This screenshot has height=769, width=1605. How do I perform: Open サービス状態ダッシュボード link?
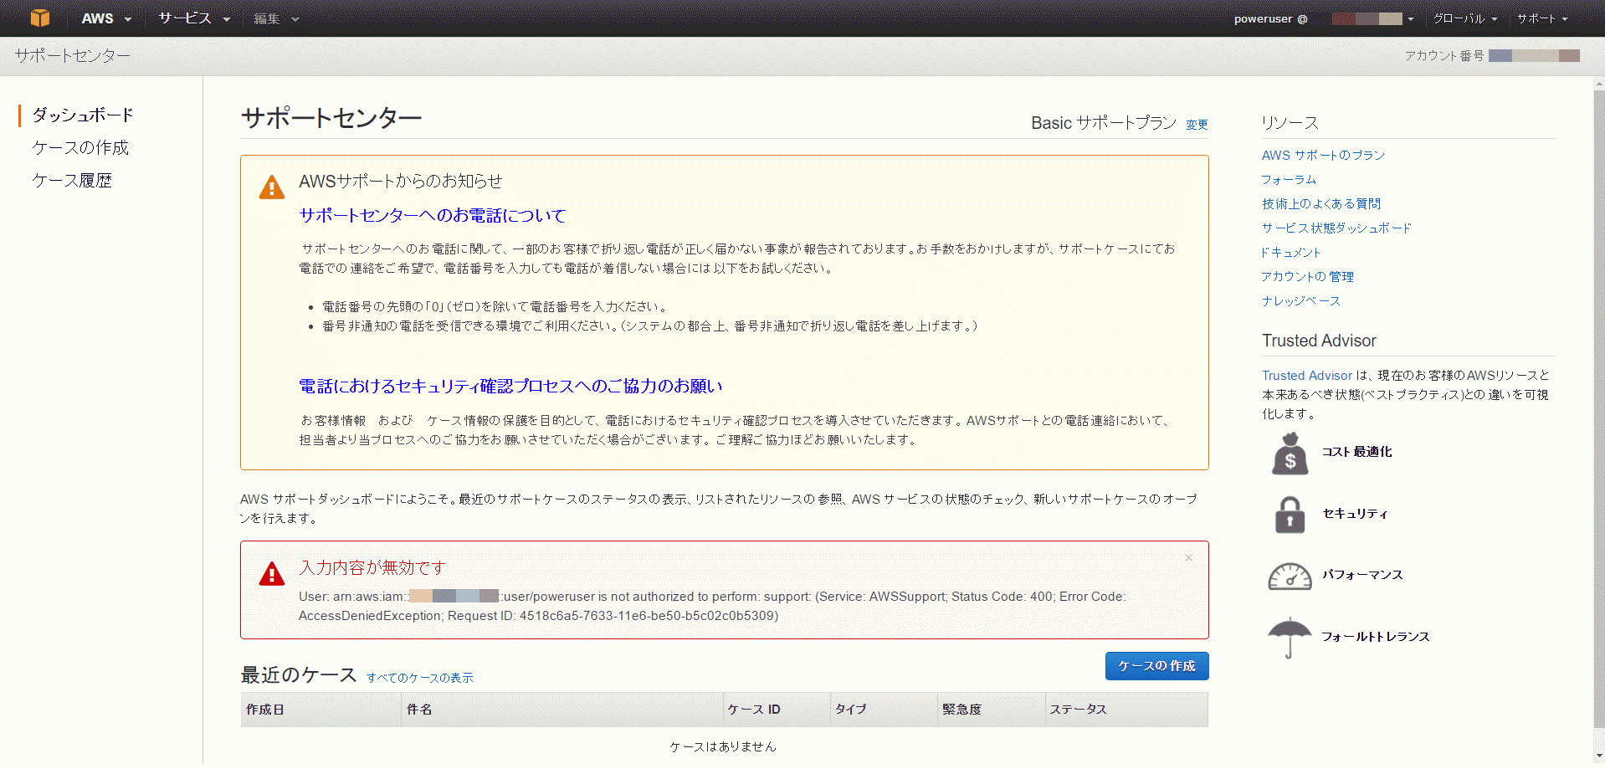[x=1336, y=228]
